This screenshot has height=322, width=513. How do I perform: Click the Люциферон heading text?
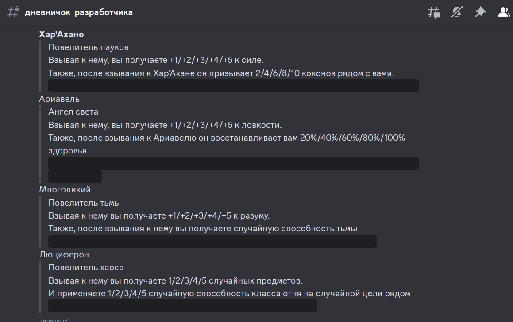(x=64, y=255)
